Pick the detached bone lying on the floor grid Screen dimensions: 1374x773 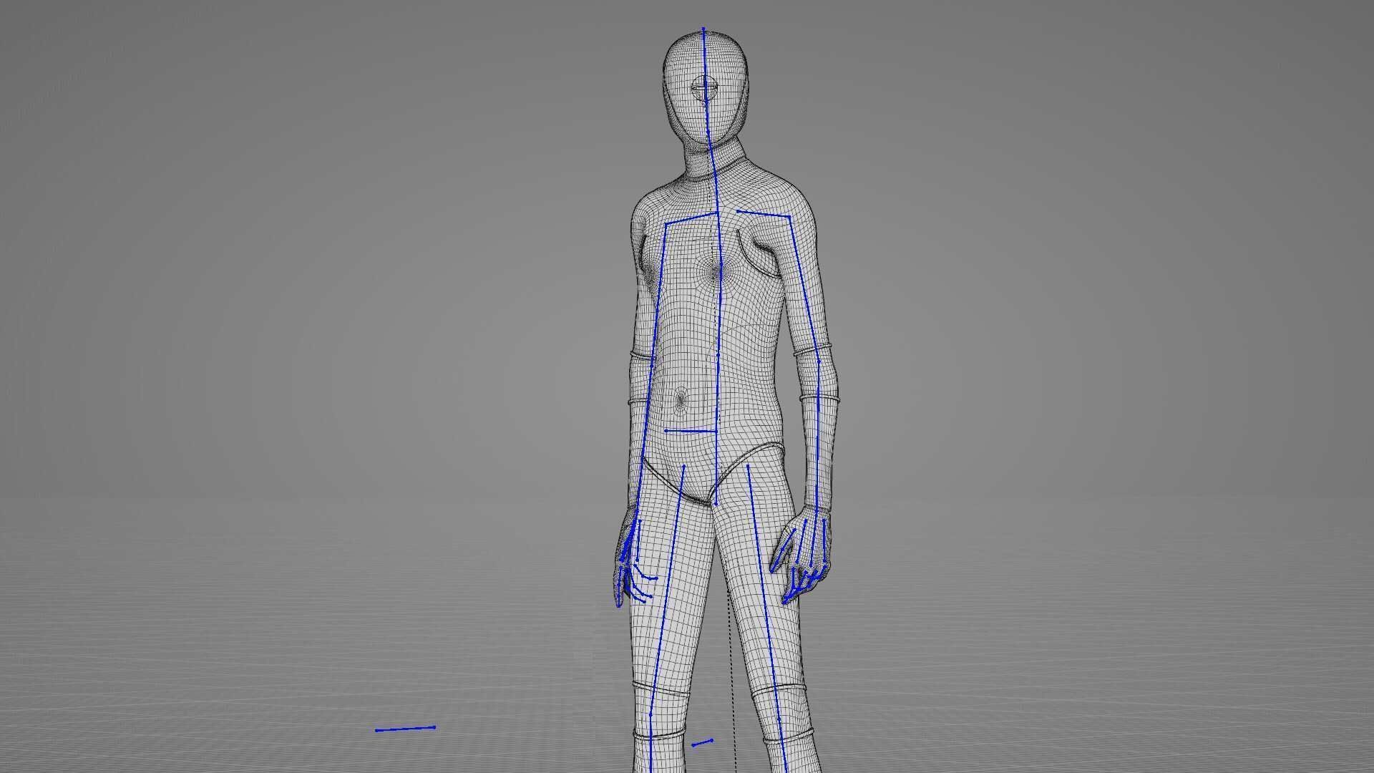[405, 729]
